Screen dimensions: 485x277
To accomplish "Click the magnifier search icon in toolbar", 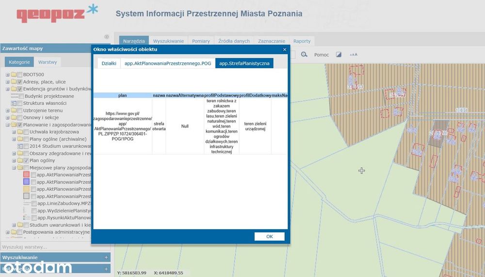I will [304, 54].
